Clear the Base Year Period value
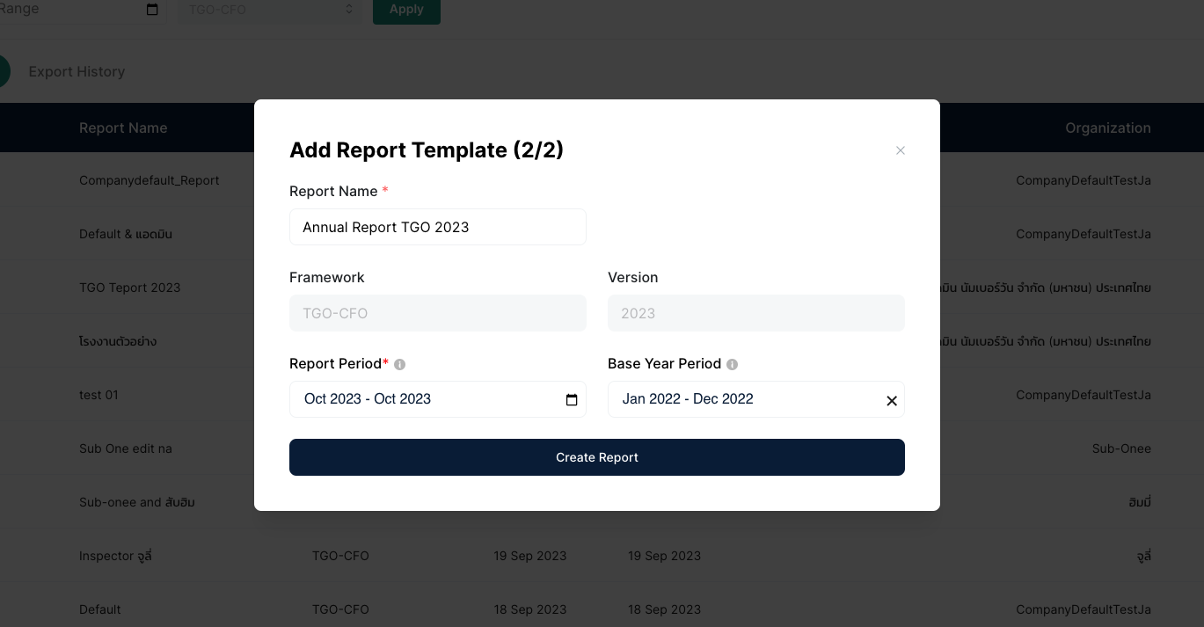The image size is (1204, 627). [891, 401]
